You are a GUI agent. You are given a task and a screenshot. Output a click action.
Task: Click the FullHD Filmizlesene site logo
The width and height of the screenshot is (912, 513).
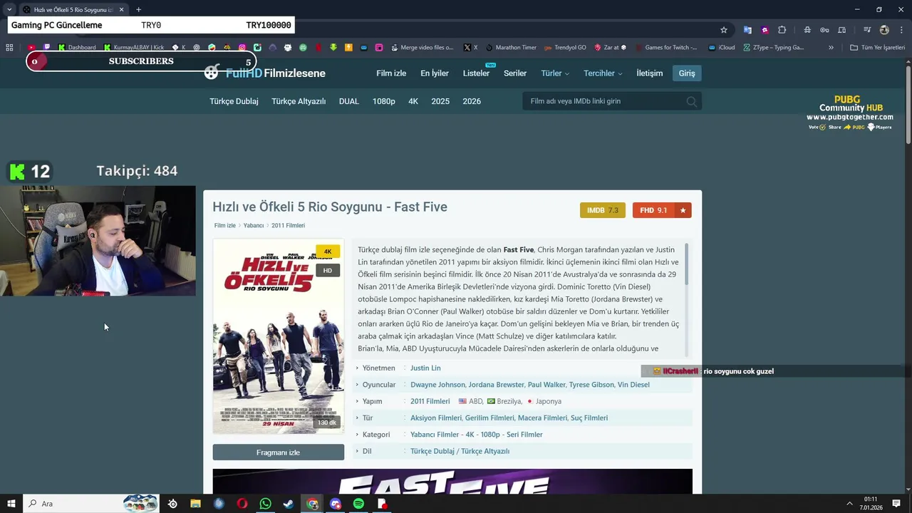pos(265,73)
